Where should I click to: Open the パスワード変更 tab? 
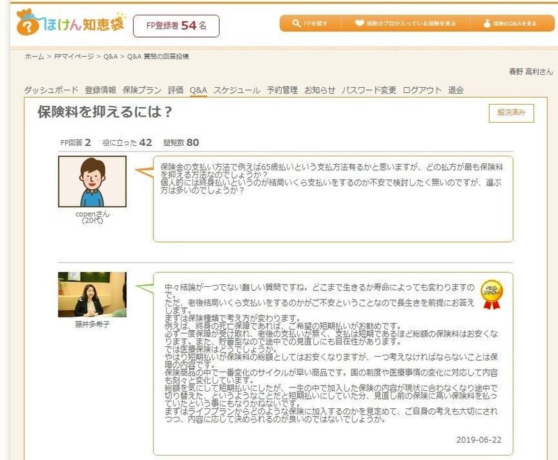(369, 90)
